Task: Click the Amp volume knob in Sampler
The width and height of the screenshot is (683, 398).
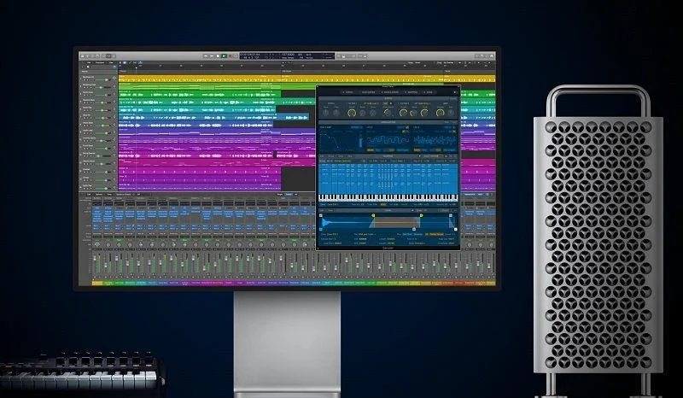Action: [x=440, y=113]
